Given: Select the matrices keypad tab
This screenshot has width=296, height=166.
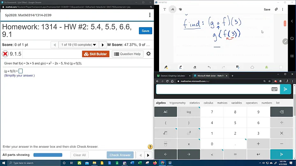Looking at the screenshot, I should click(222, 103).
